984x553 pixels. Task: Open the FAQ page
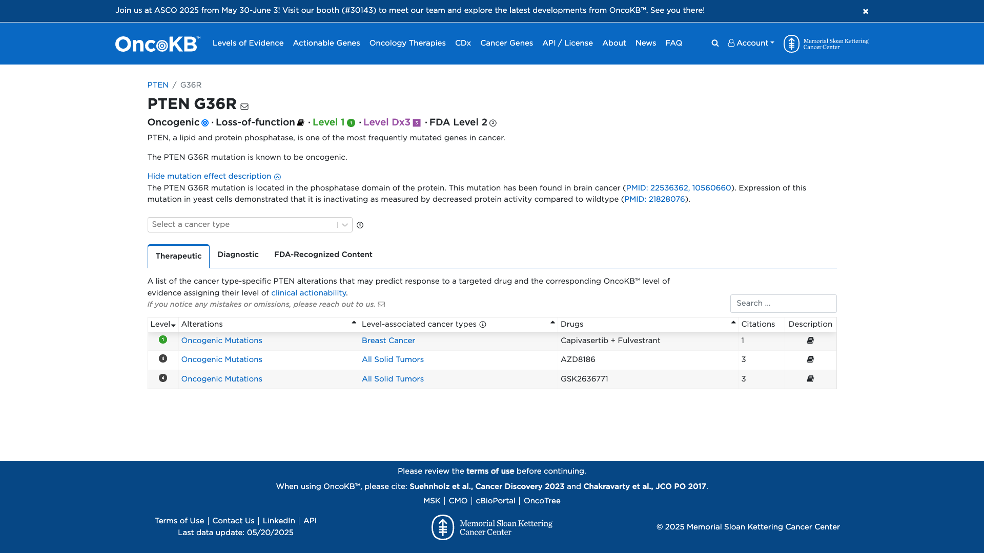[673, 44]
